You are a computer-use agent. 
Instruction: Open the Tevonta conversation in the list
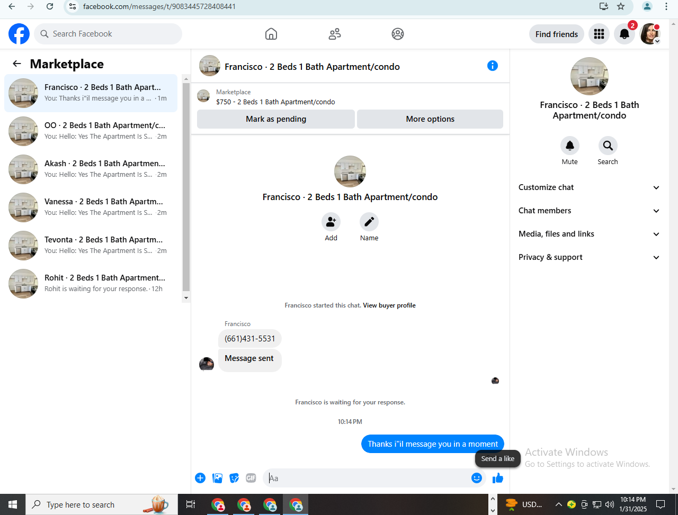pos(91,246)
